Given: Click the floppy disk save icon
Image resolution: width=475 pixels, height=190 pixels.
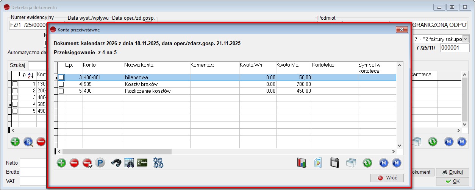Looking at the screenshot, I should point(334,163).
